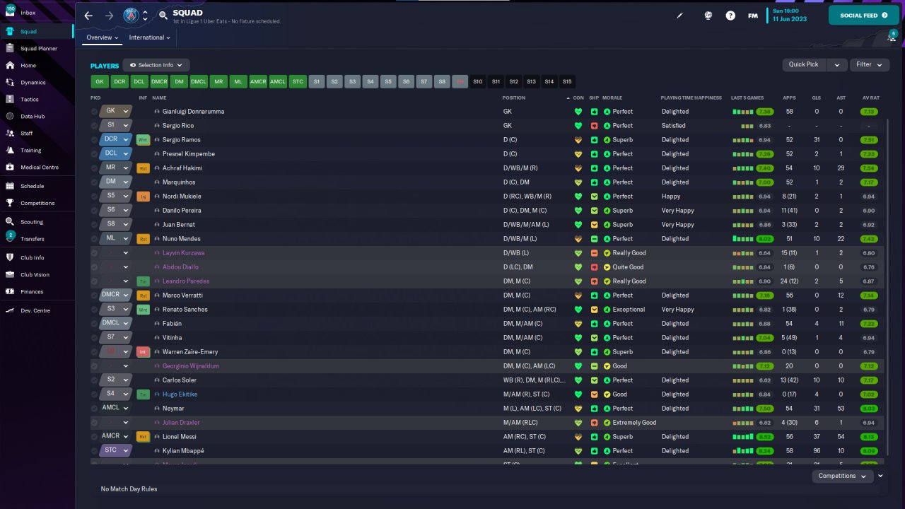905x509 pixels.
Task: Open the Social Feed
Action: [x=863, y=15]
